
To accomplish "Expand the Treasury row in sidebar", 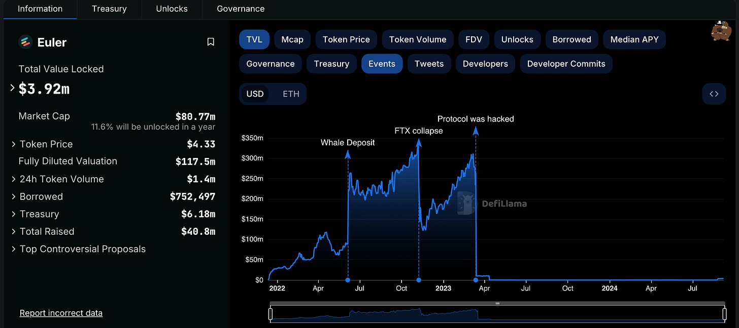I will tap(13, 214).
